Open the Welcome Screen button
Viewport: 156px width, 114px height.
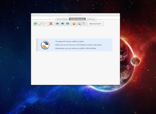95,24
